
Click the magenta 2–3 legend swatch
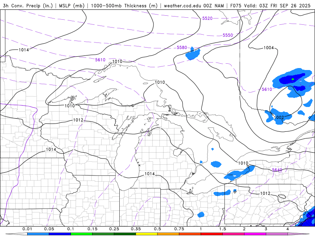pyautogui.click(x=255, y=234)
